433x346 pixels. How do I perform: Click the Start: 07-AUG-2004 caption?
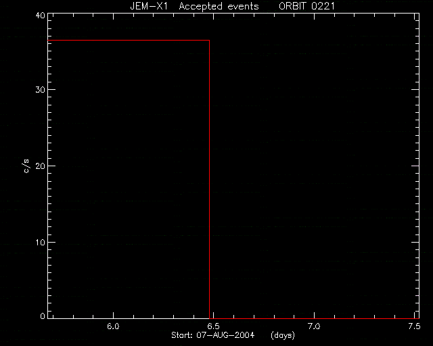pos(212,335)
